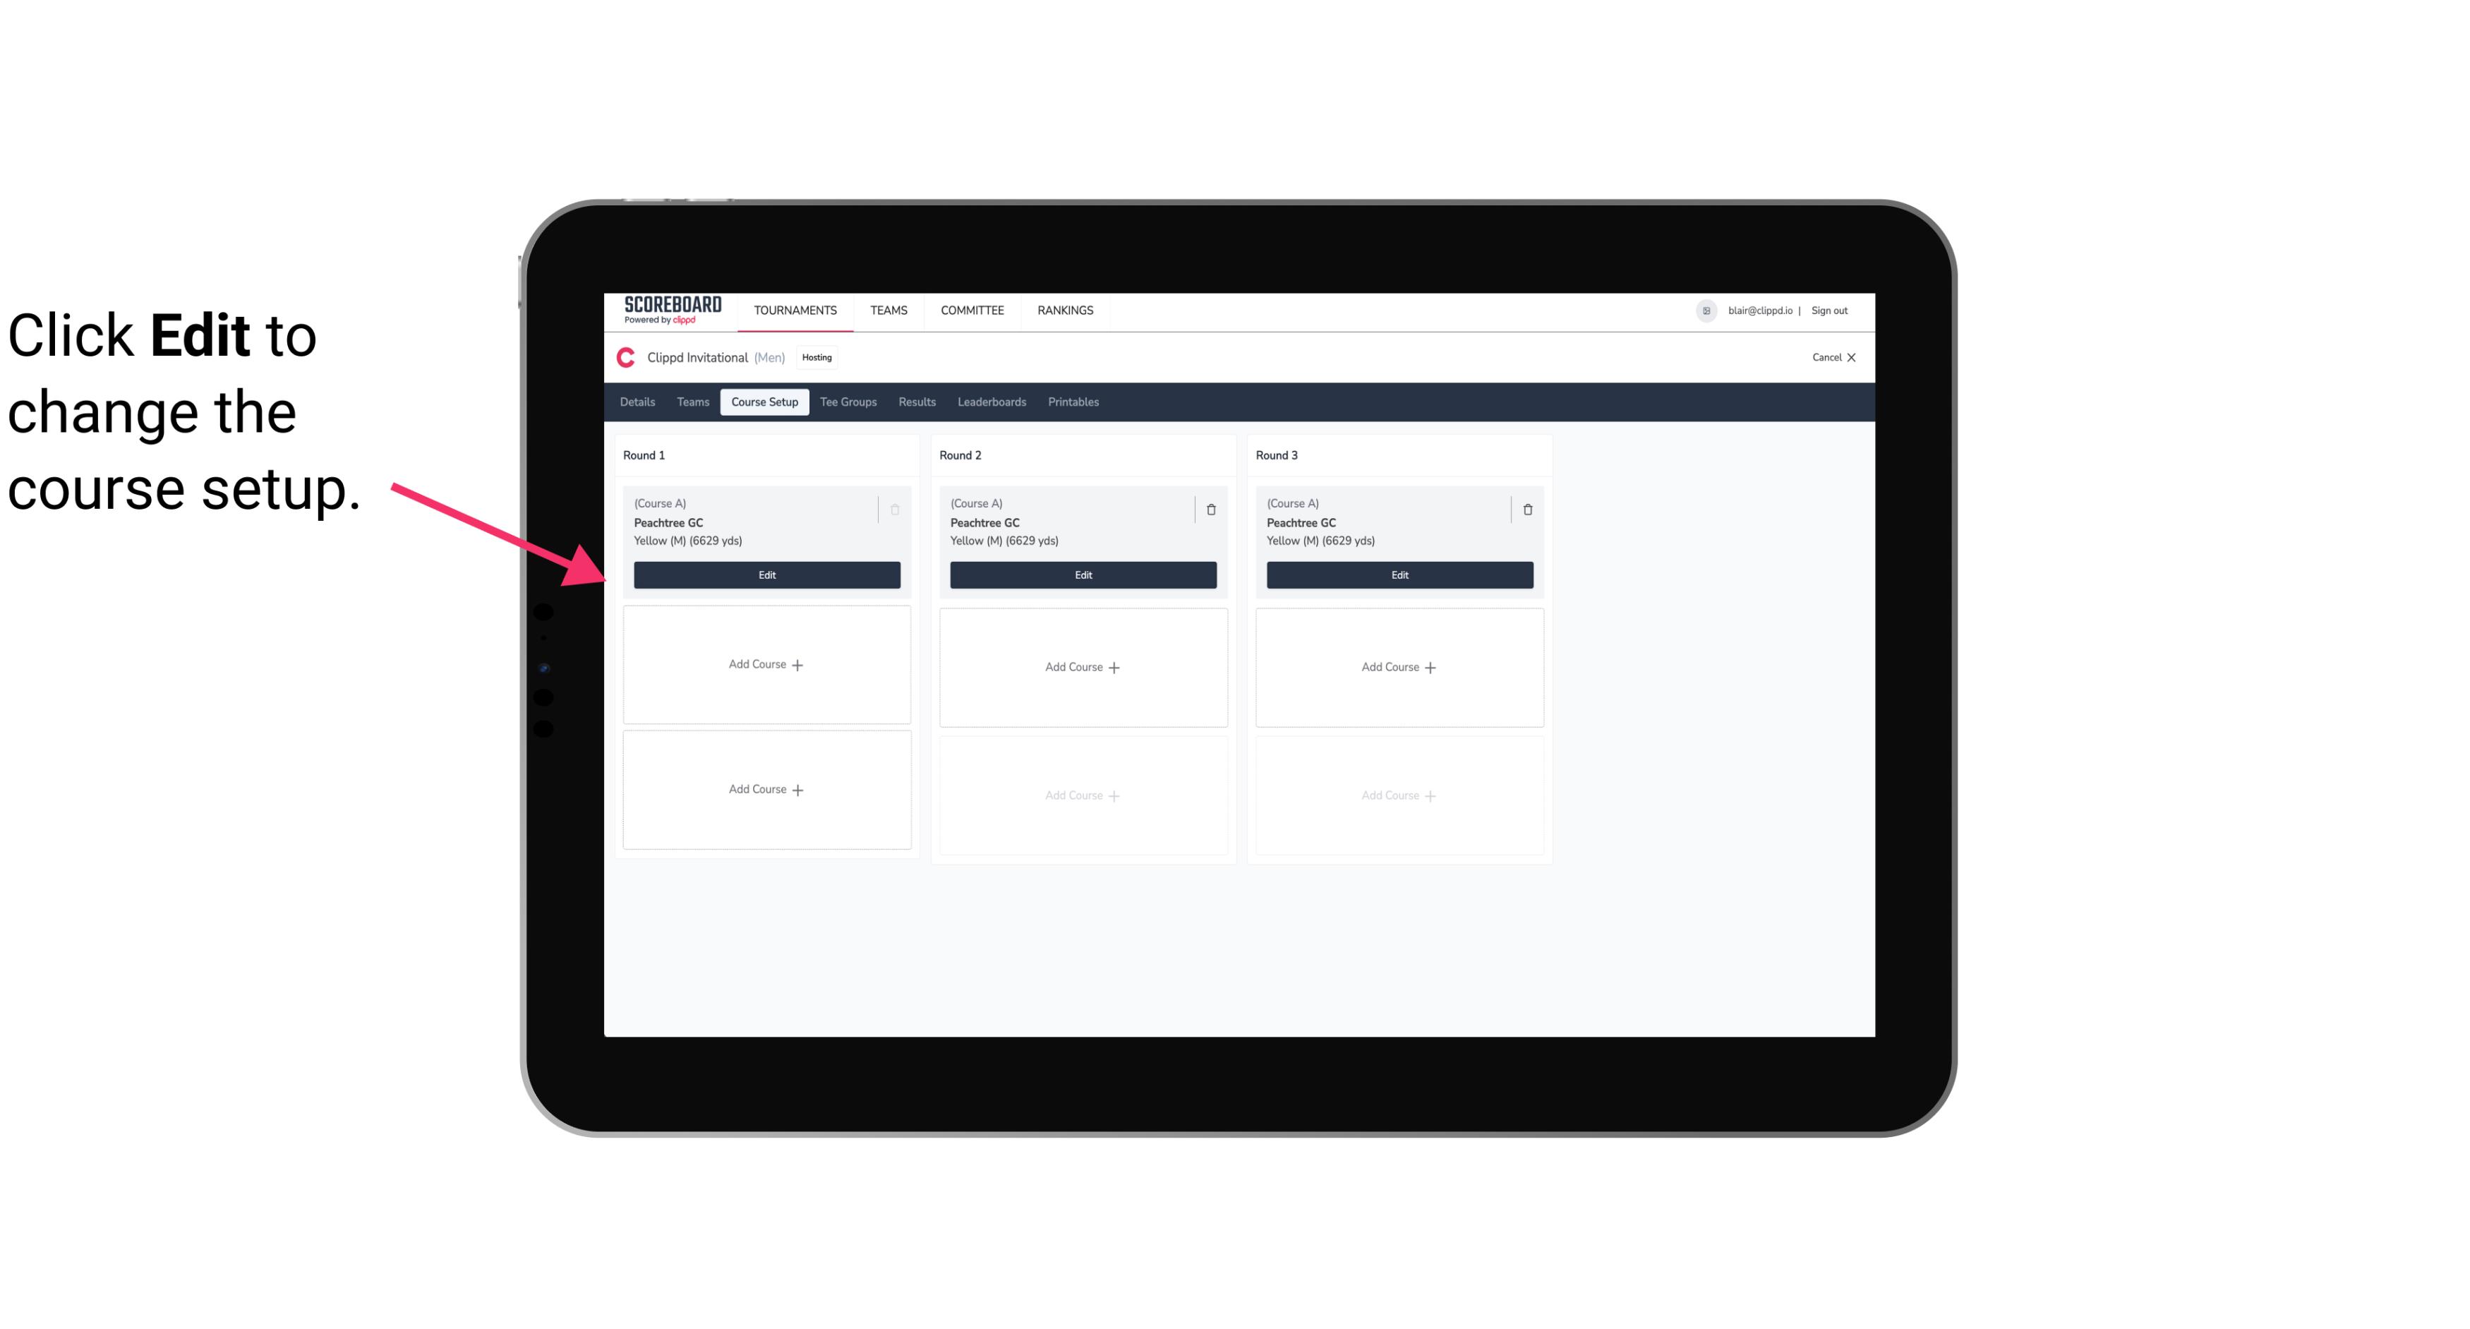
Task: Click Edit button for Round 2 course
Action: 1083,575
